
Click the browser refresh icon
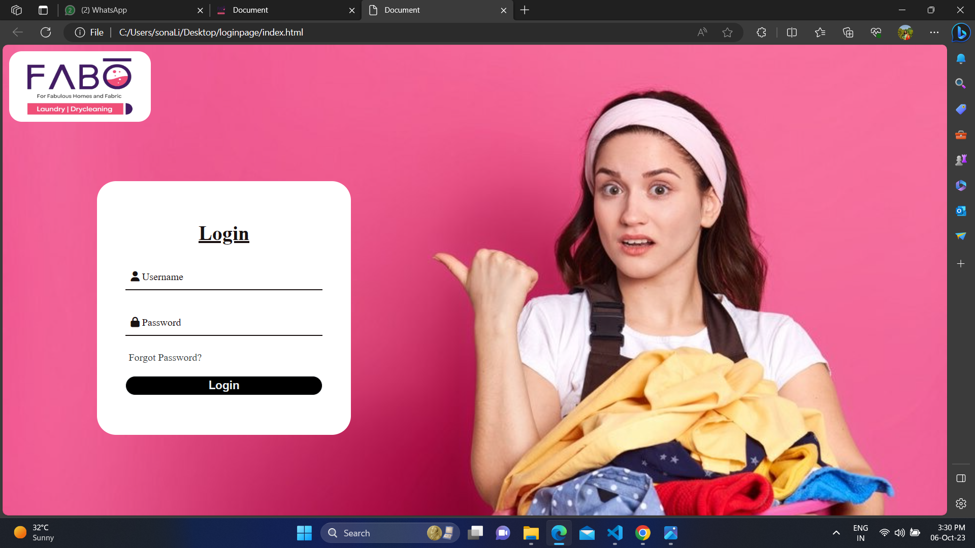(x=46, y=32)
